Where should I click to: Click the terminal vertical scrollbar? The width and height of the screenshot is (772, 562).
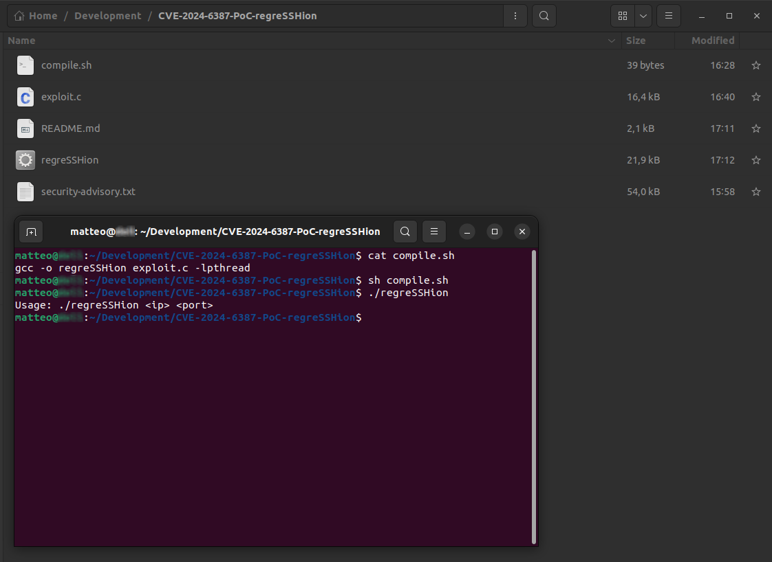click(x=534, y=397)
